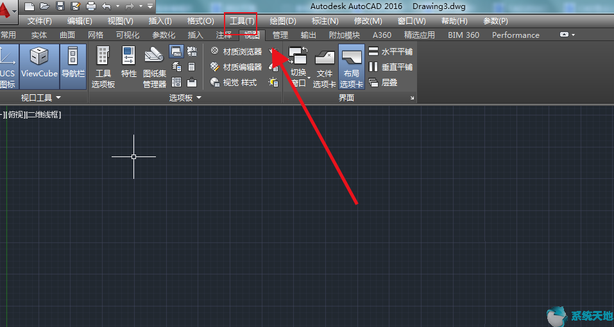614x327 pixels.
Task: Open the 视图(V) menu
Action: (x=120, y=21)
